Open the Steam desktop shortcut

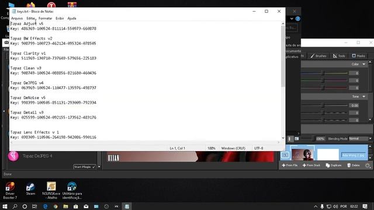pyautogui.click(x=30, y=189)
